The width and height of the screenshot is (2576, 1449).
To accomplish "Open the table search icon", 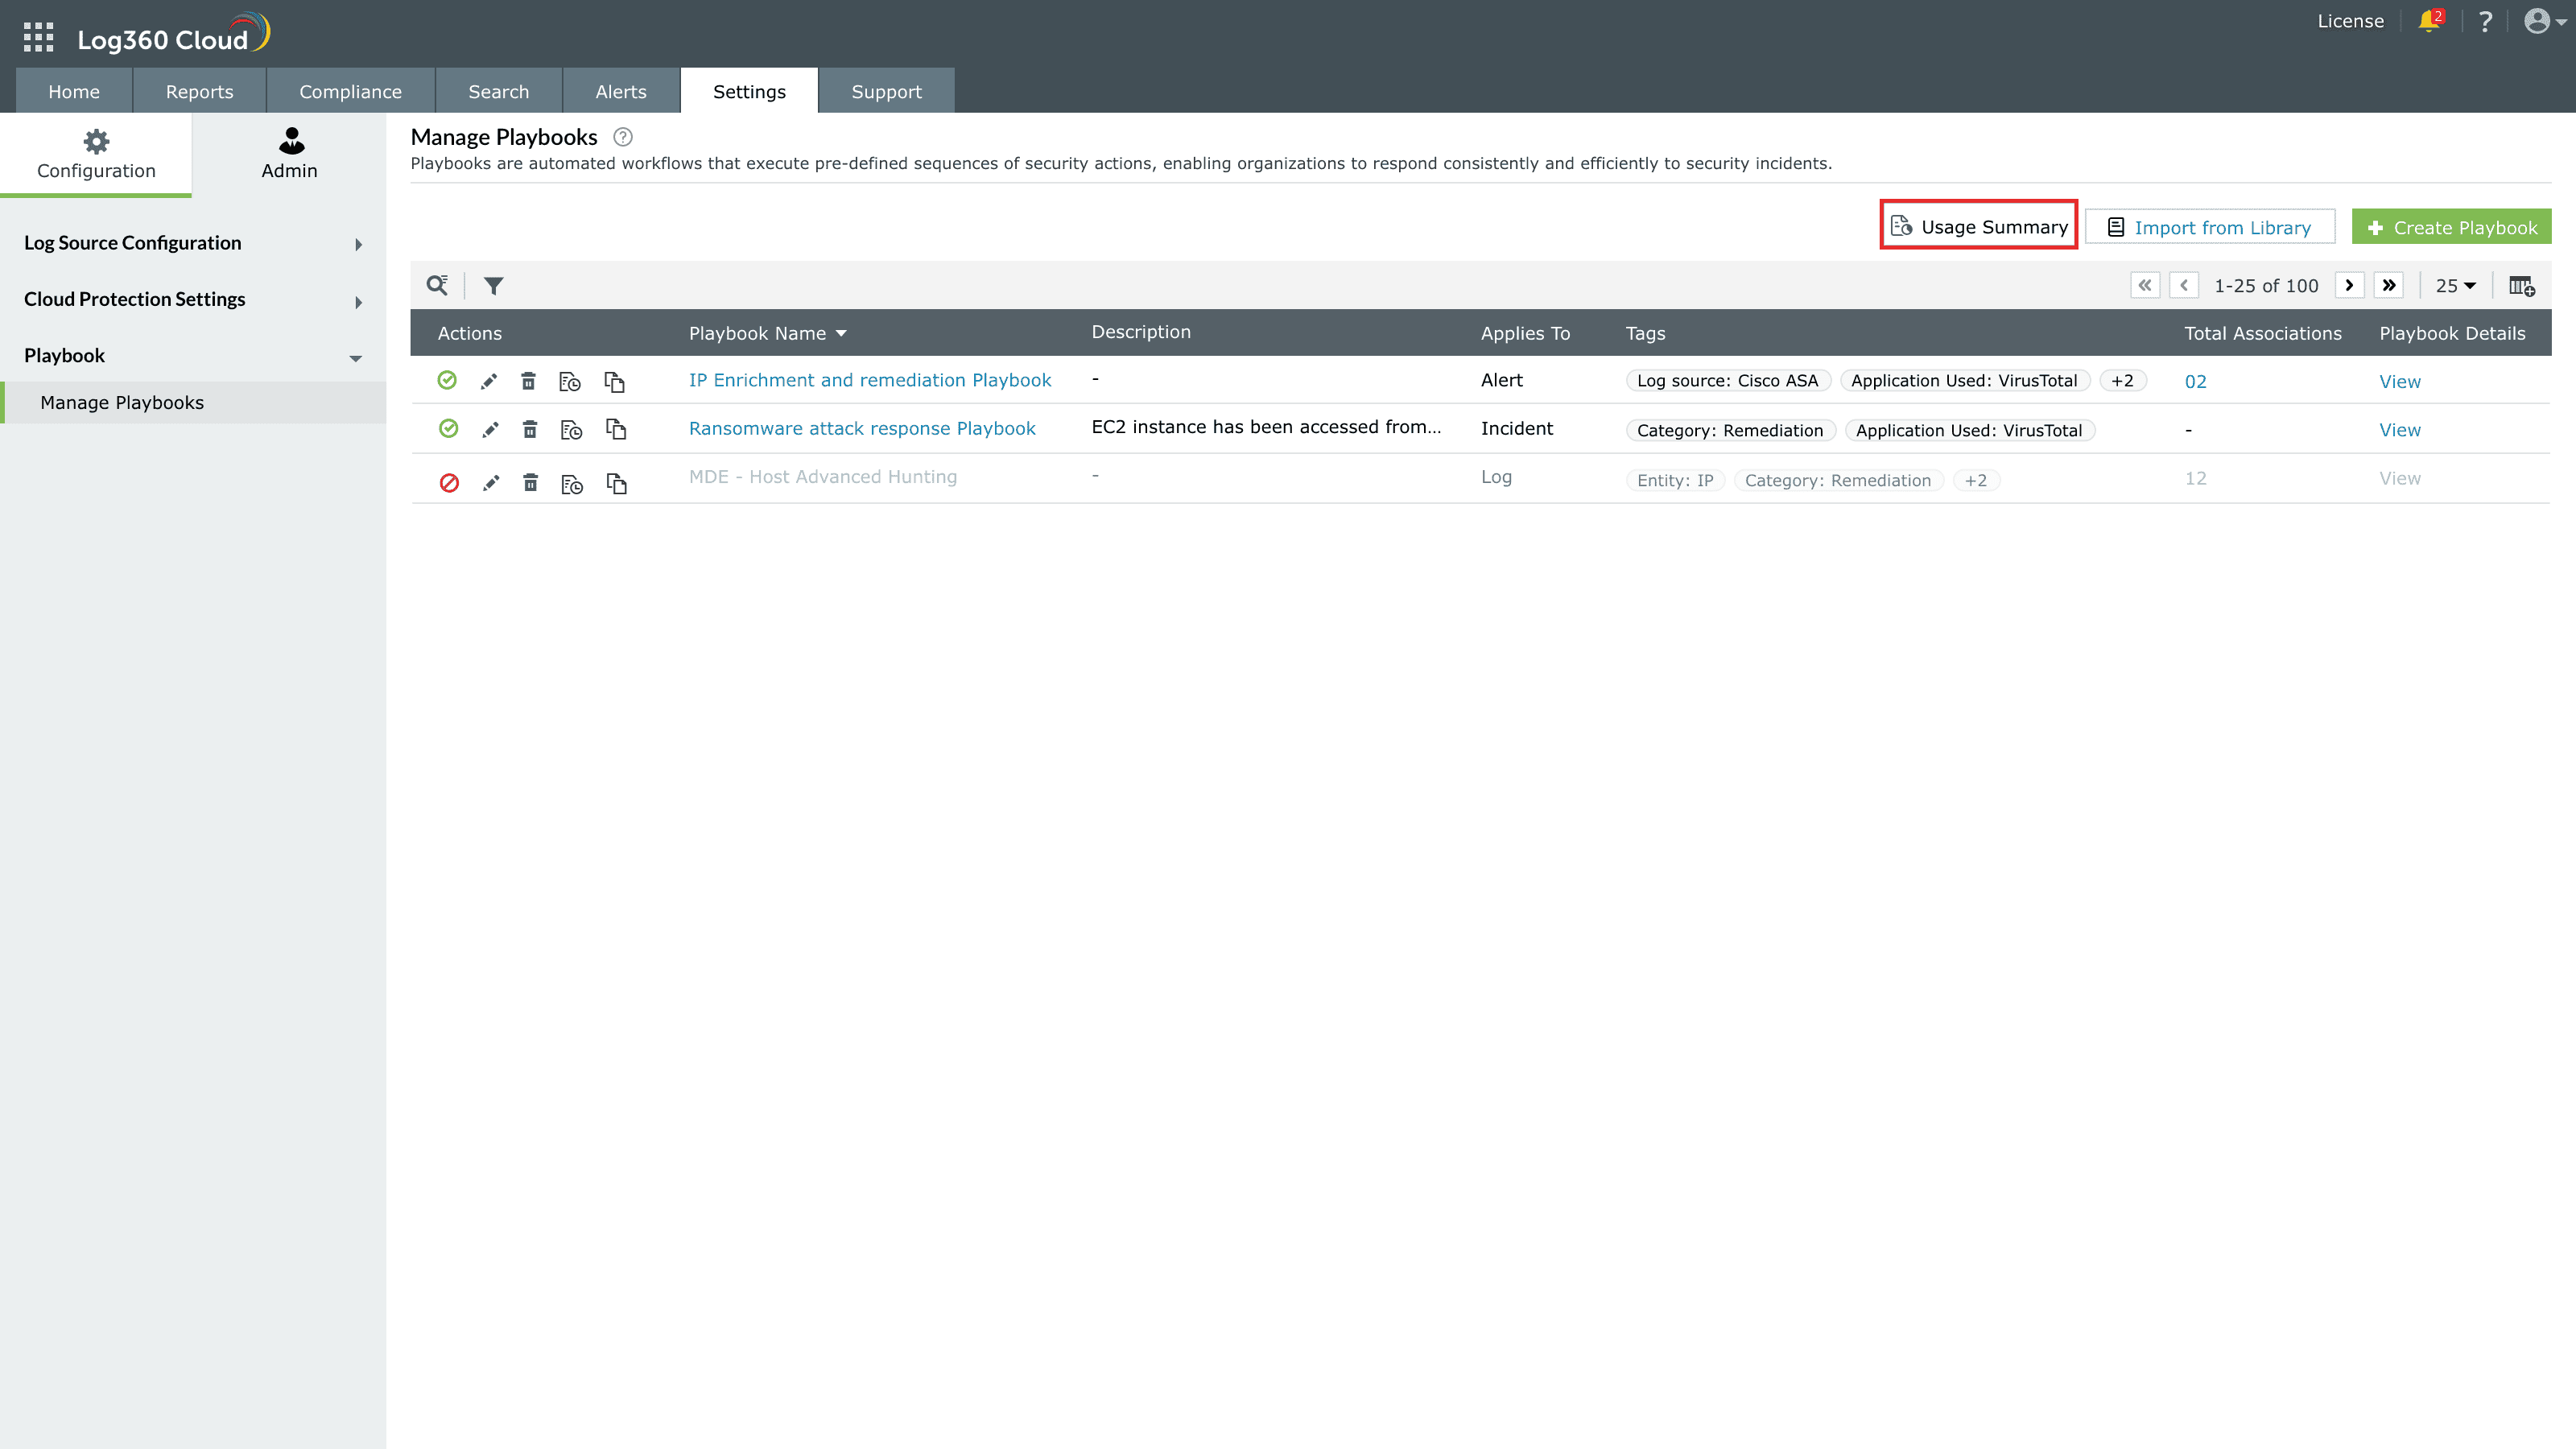I will [437, 285].
